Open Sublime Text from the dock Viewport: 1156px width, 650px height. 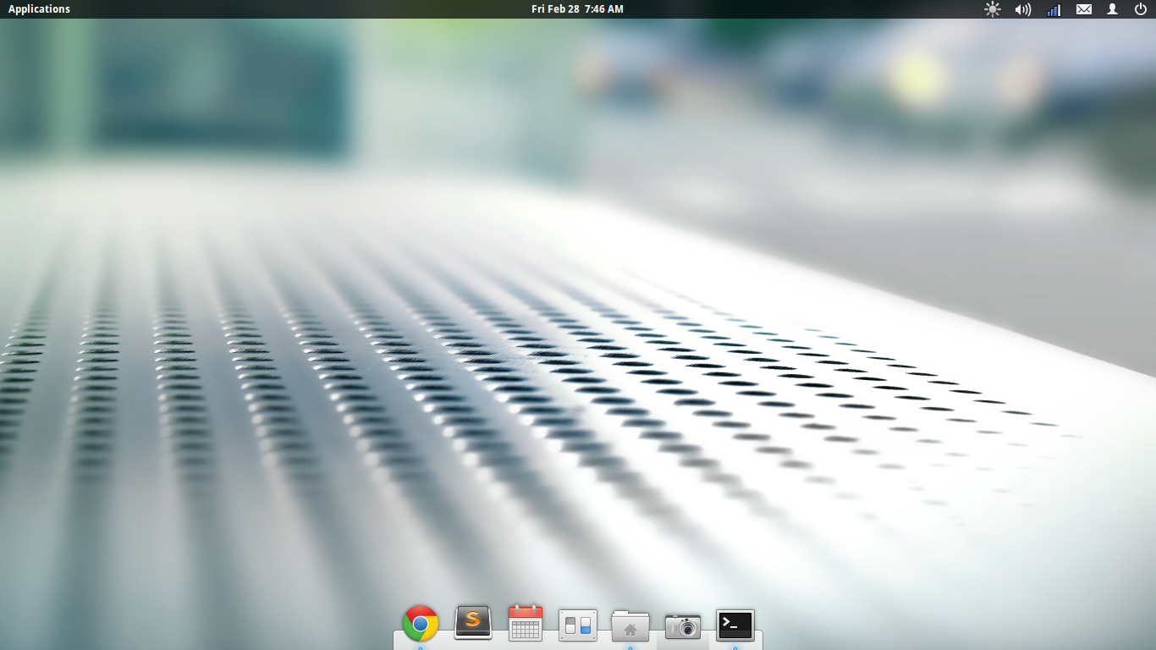pos(473,623)
